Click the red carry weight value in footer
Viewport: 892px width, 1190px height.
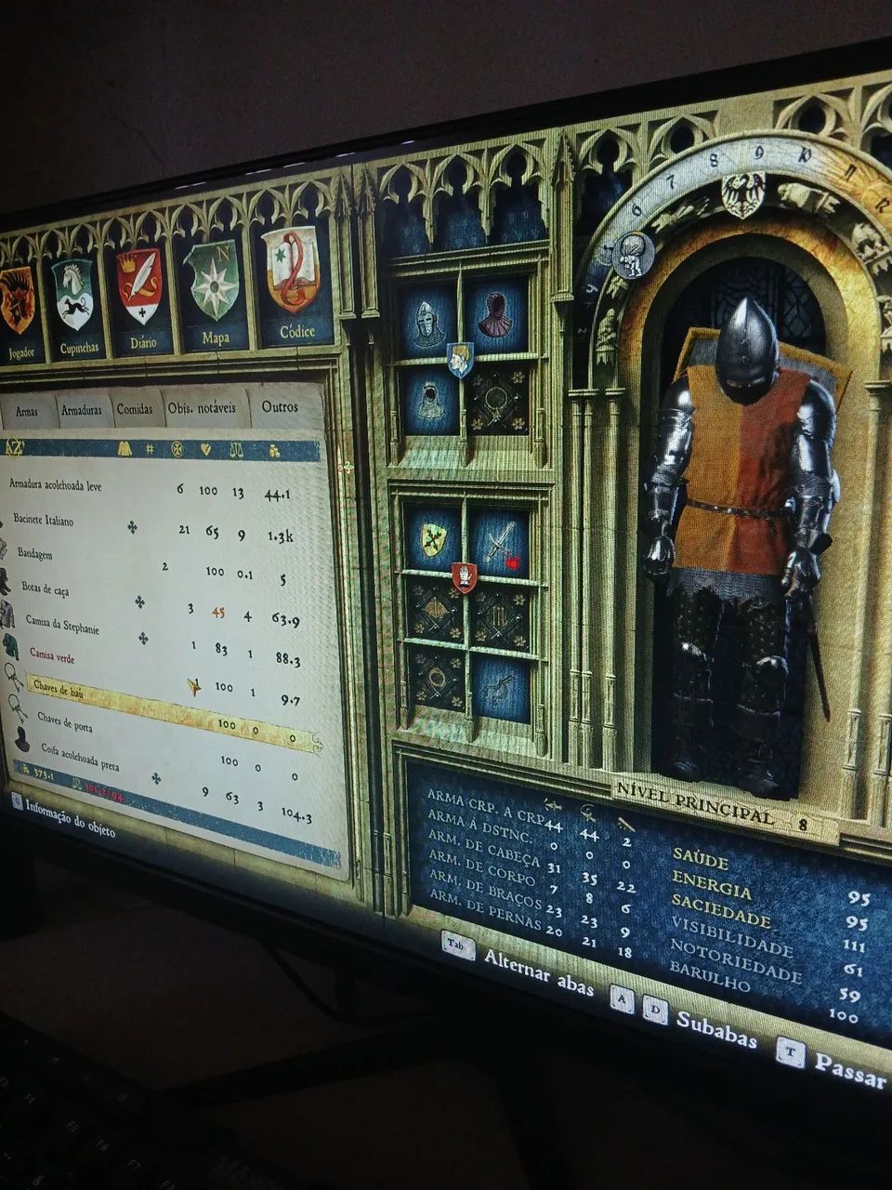pos(105,794)
